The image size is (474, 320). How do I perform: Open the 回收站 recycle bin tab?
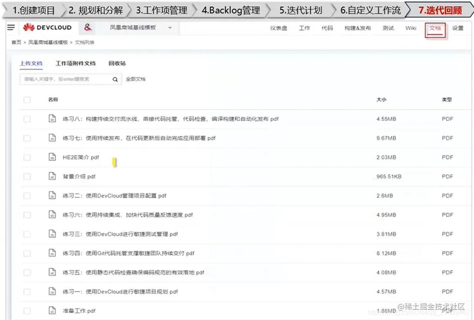(x=117, y=63)
